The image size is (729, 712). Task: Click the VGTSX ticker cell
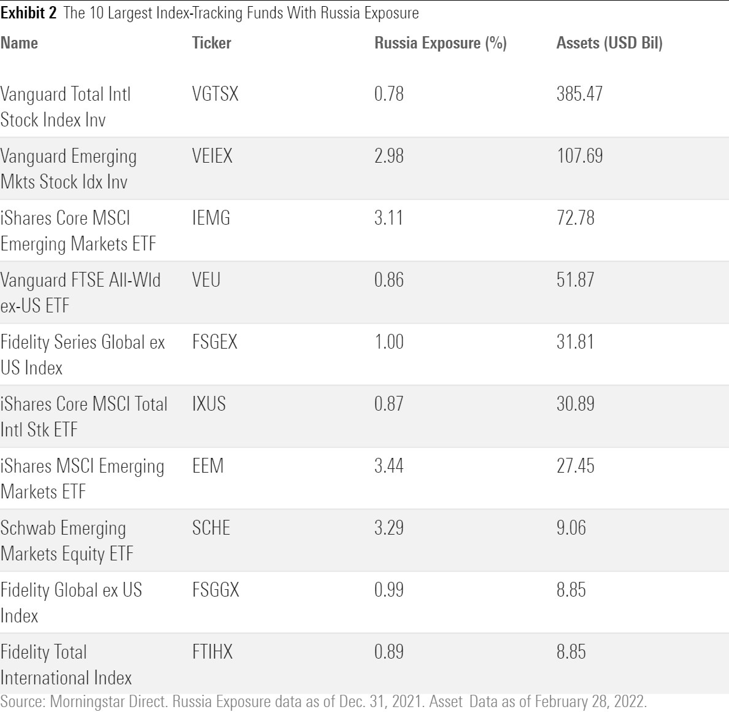coord(215,94)
